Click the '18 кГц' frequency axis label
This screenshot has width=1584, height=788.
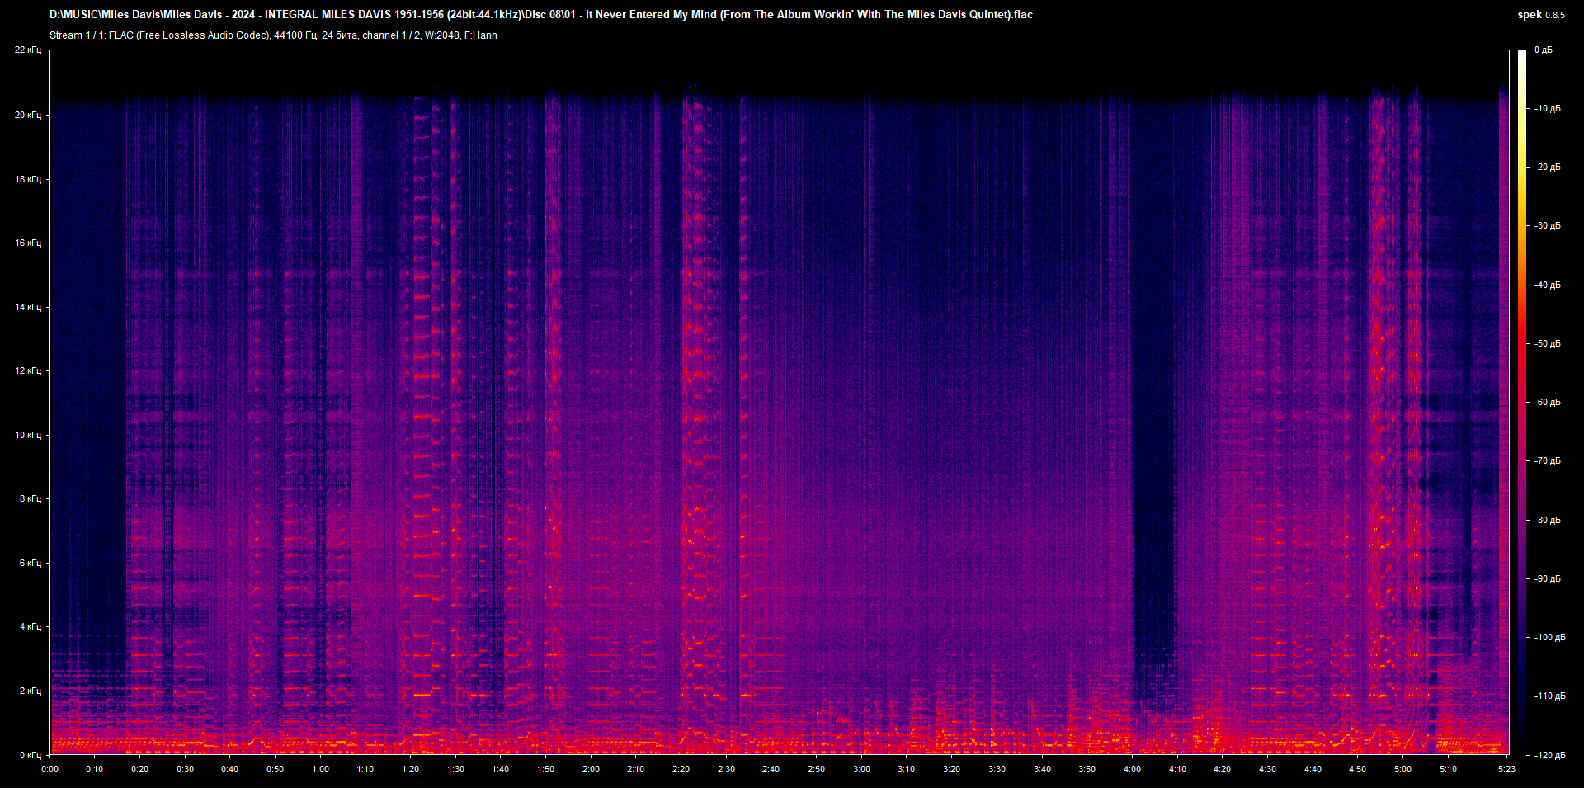point(28,179)
